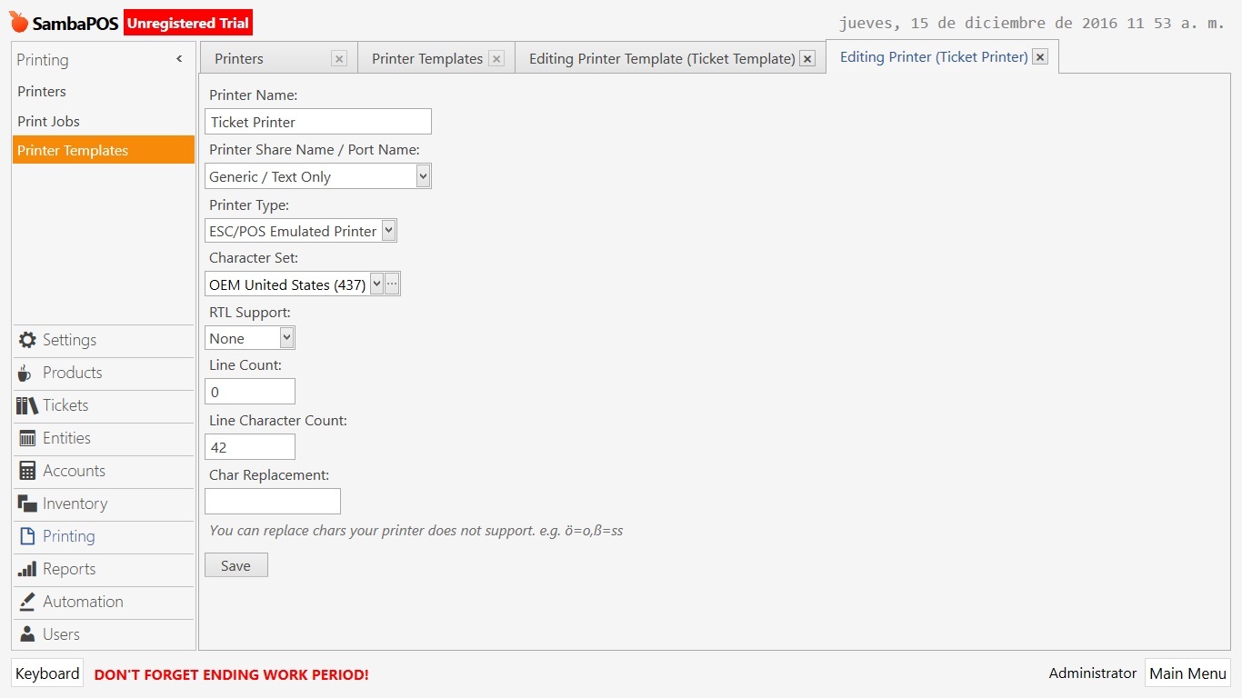Screen dimensions: 1242x698
Task: Open Reports via its bar-chart icon
Action: click(28, 569)
